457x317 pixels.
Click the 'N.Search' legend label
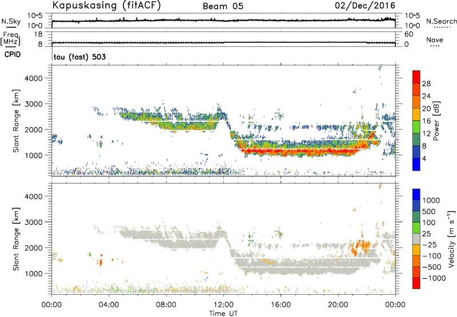[x=441, y=21]
